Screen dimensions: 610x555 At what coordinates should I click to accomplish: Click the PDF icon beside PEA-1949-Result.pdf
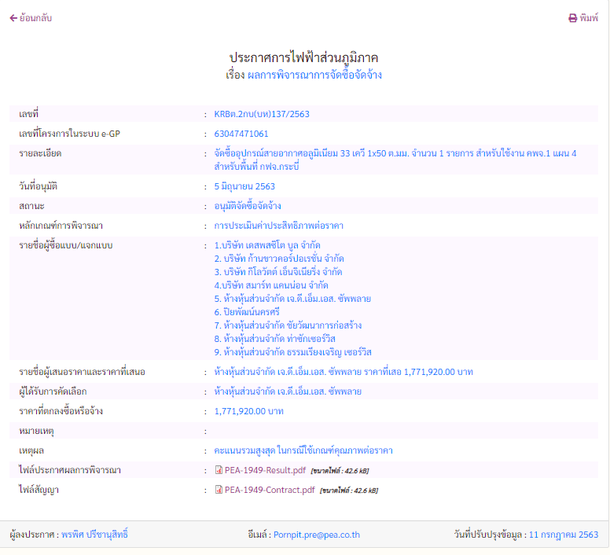tap(219, 470)
